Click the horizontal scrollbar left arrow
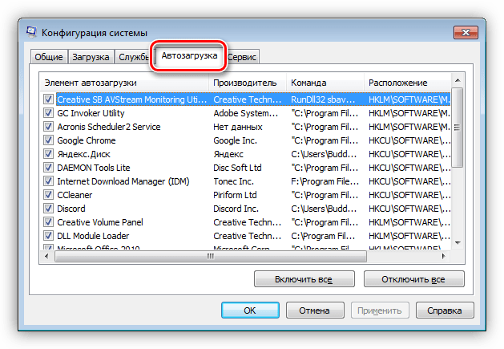The width and height of the screenshot is (504, 349). pyautogui.click(x=47, y=256)
